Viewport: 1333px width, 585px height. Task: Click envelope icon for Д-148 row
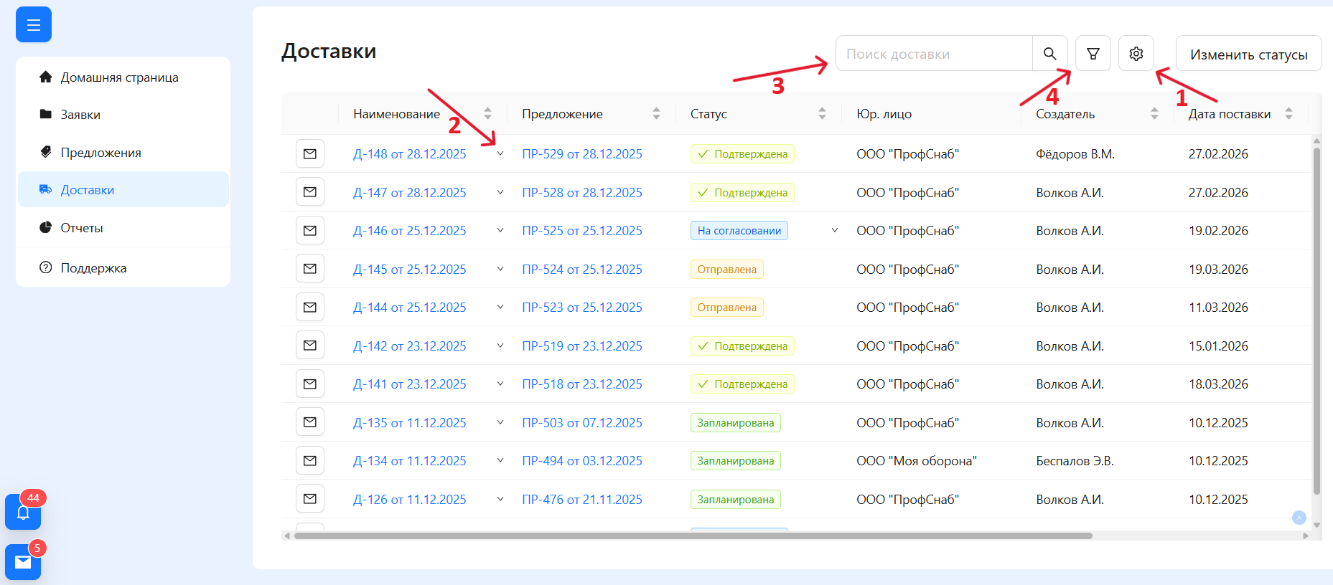310,154
